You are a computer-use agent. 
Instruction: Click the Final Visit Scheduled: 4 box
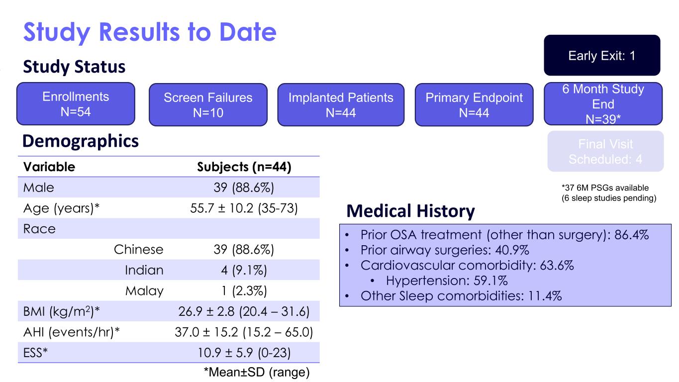click(x=605, y=151)
